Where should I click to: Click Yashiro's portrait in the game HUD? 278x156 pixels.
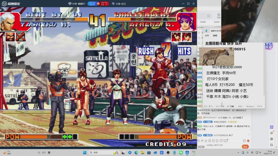[8, 22]
